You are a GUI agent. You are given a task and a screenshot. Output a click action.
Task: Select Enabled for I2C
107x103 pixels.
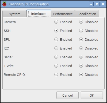click(56, 48)
